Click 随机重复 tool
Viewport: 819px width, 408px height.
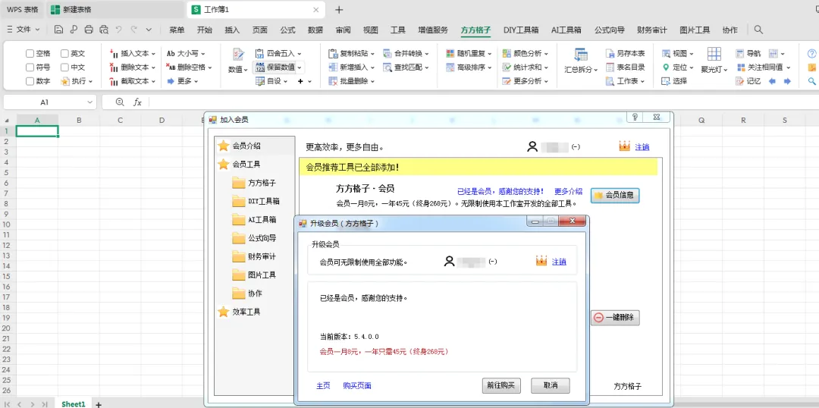click(469, 53)
